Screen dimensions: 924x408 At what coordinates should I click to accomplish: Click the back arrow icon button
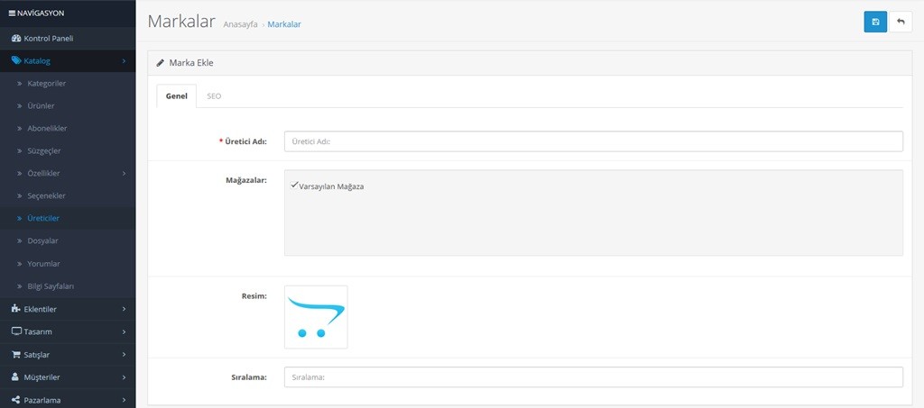[x=900, y=22]
